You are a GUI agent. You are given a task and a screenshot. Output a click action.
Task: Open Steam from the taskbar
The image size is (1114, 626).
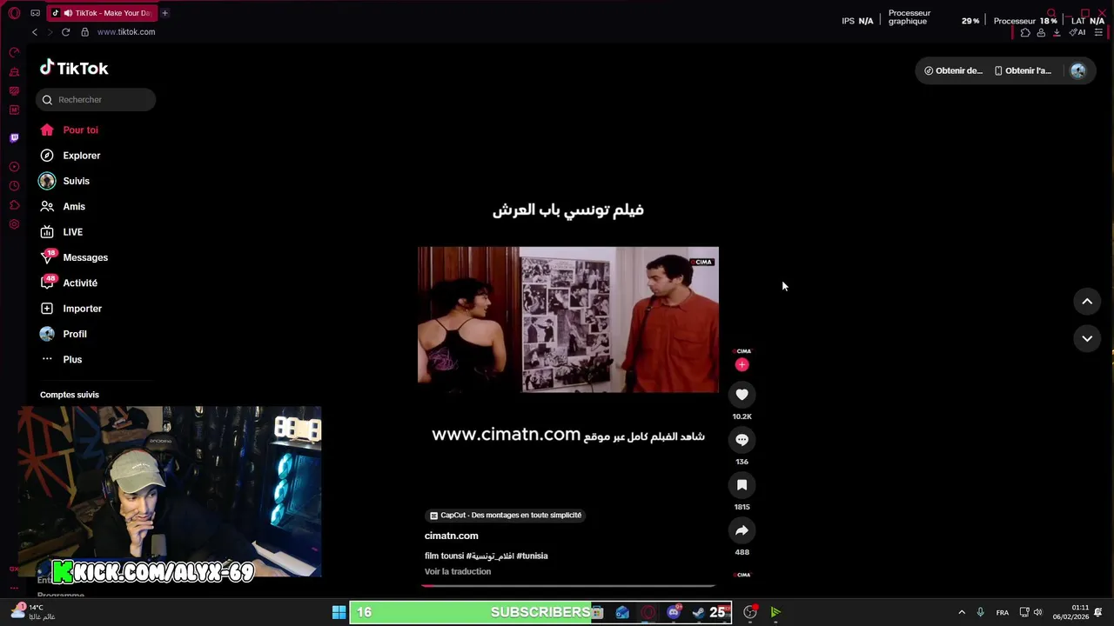point(698,612)
